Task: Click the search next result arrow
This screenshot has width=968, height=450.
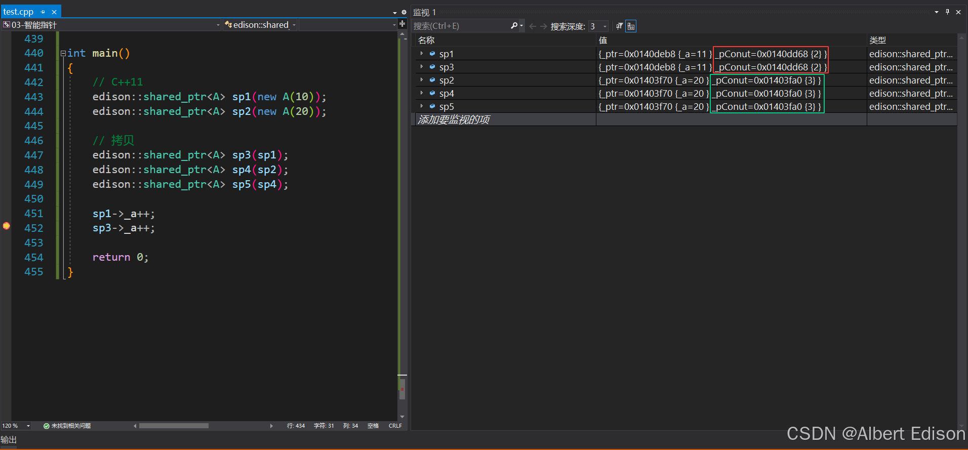Action: [x=543, y=26]
